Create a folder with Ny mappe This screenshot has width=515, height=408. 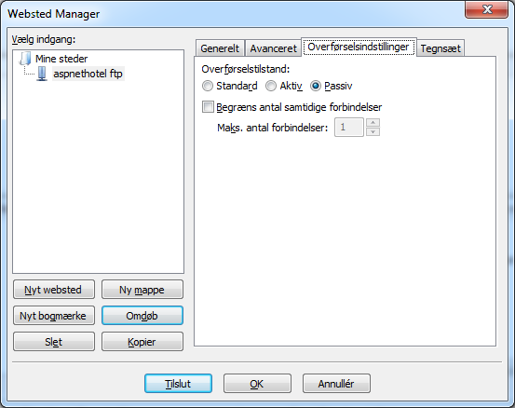point(142,290)
